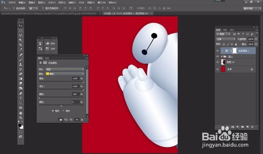Select 绝对 absolute radio button
Viewport: 263px width, 154px height.
(x=63, y=111)
